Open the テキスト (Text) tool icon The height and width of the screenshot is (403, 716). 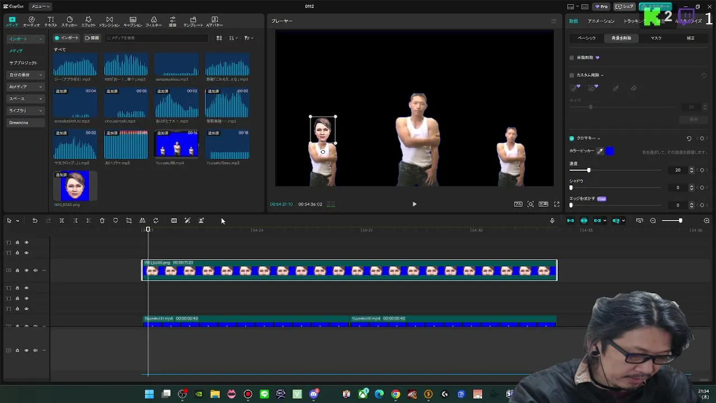51,21
